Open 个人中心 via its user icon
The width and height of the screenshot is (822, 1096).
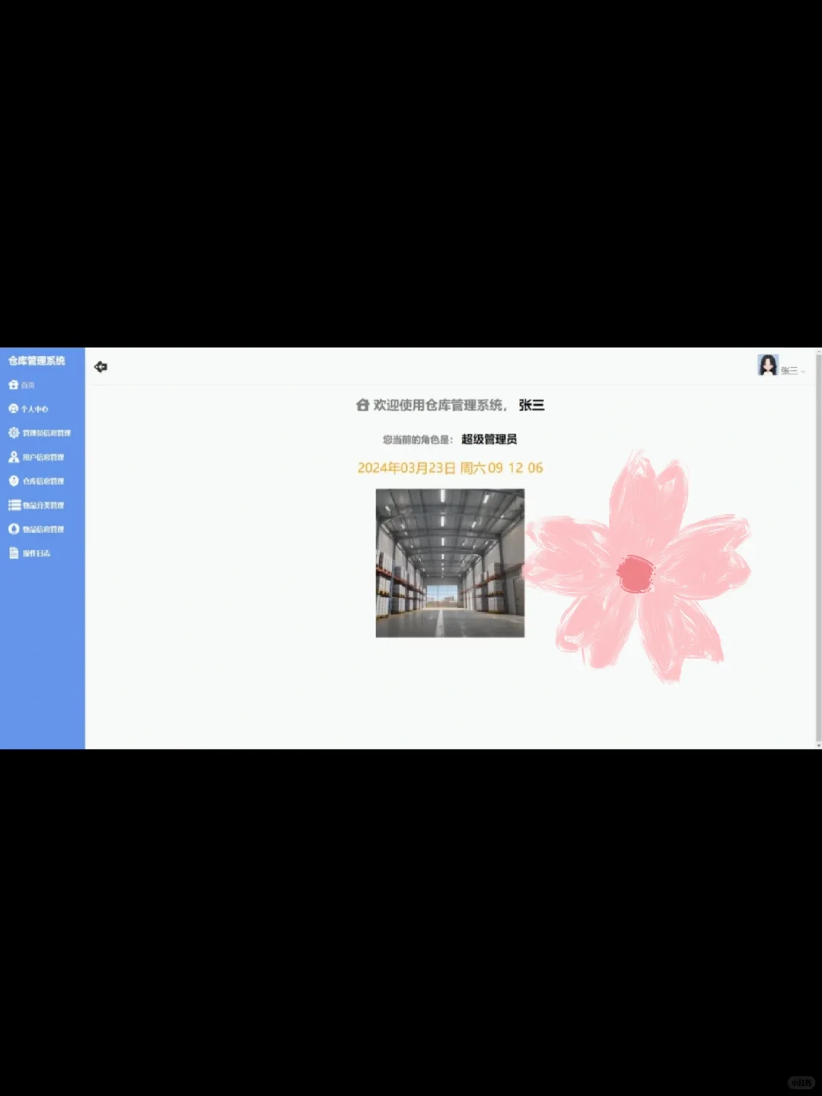click(x=13, y=409)
